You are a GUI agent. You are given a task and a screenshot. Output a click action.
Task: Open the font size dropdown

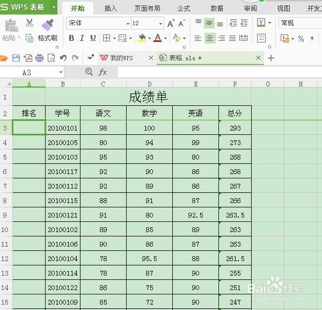(x=160, y=24)
